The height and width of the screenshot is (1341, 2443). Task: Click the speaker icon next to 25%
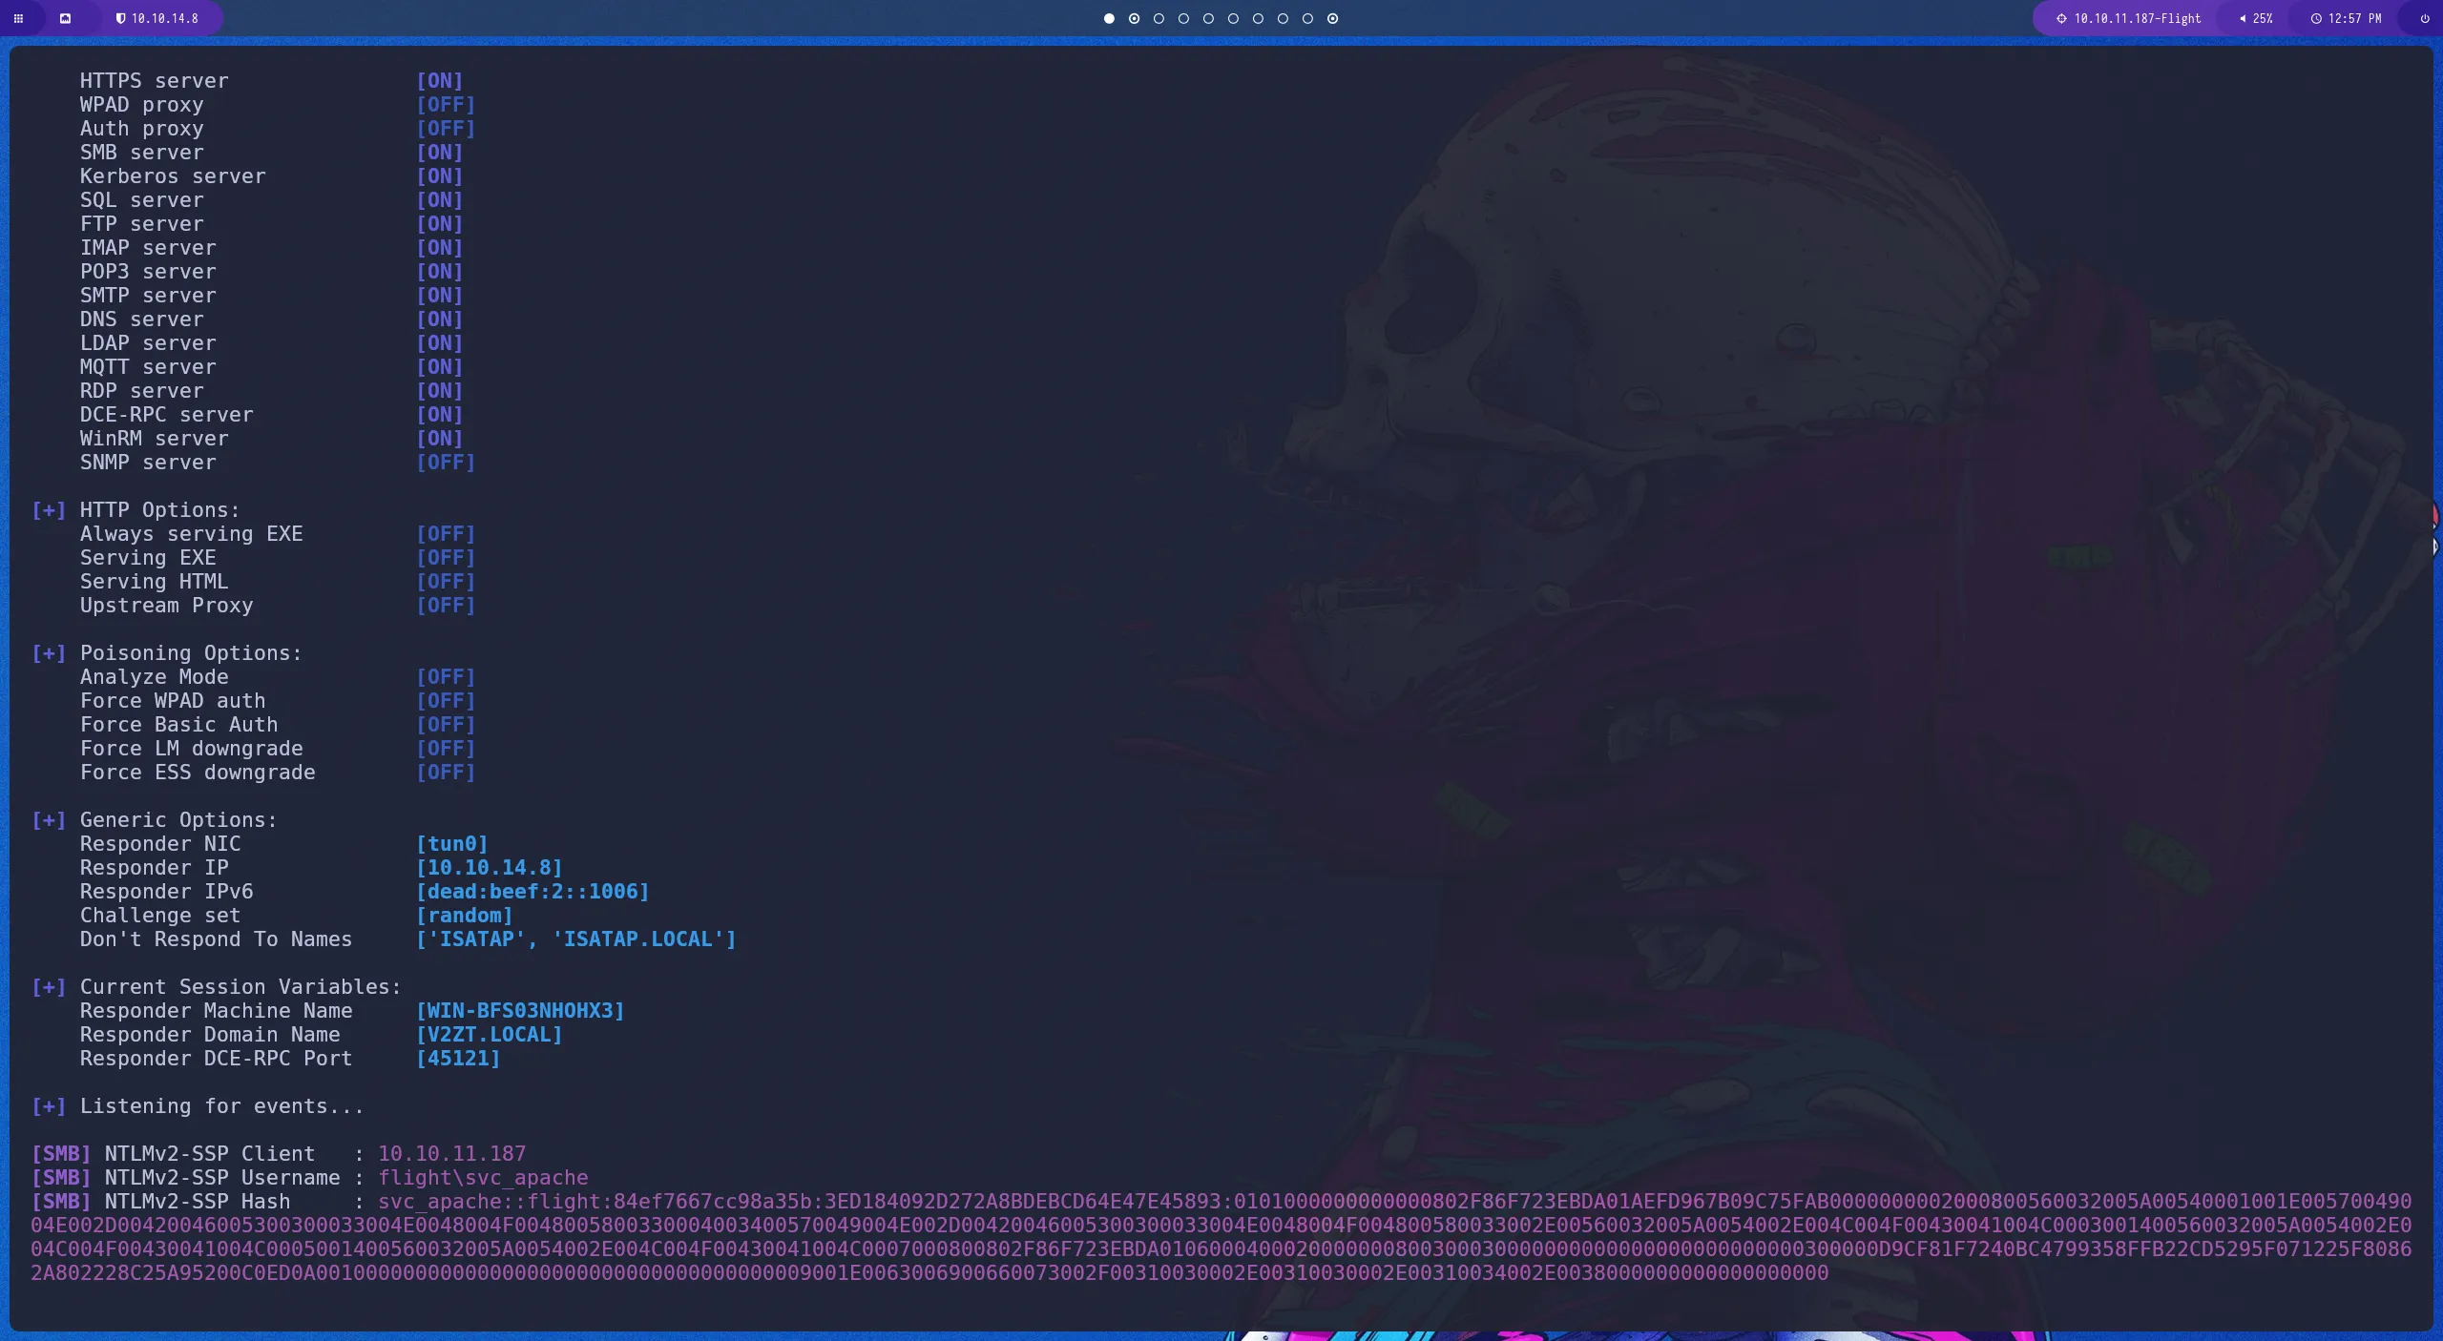coord(2243,18)
